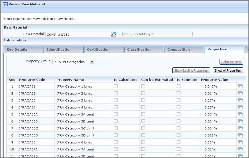Toggle Can be Estimated checkbox for IFRACA06
Image resolution: width=249 pixels, height=158 pixels.
(x=143, y=142)
